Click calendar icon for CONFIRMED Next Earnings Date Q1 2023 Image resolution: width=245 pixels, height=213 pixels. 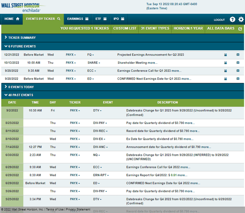click(225, 79)
